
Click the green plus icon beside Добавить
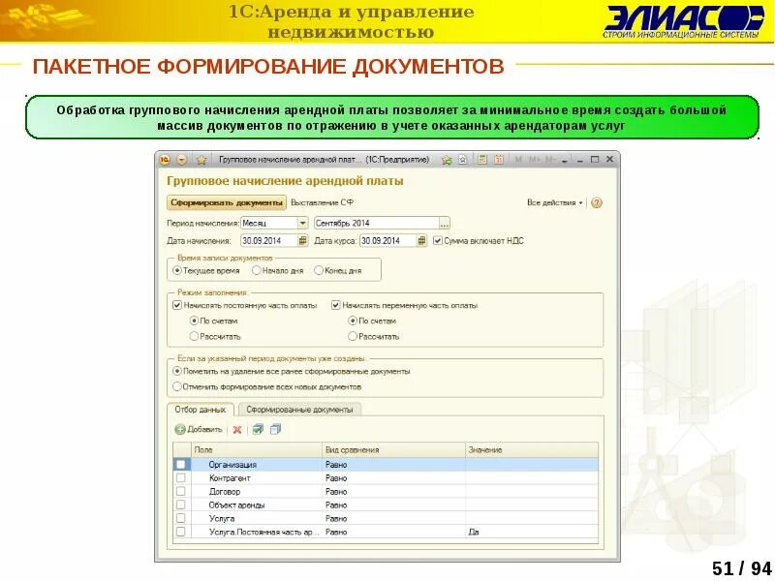point(180,430)
